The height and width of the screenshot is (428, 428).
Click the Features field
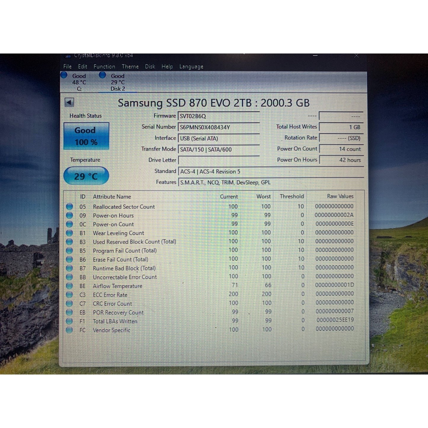click(271, 182)
